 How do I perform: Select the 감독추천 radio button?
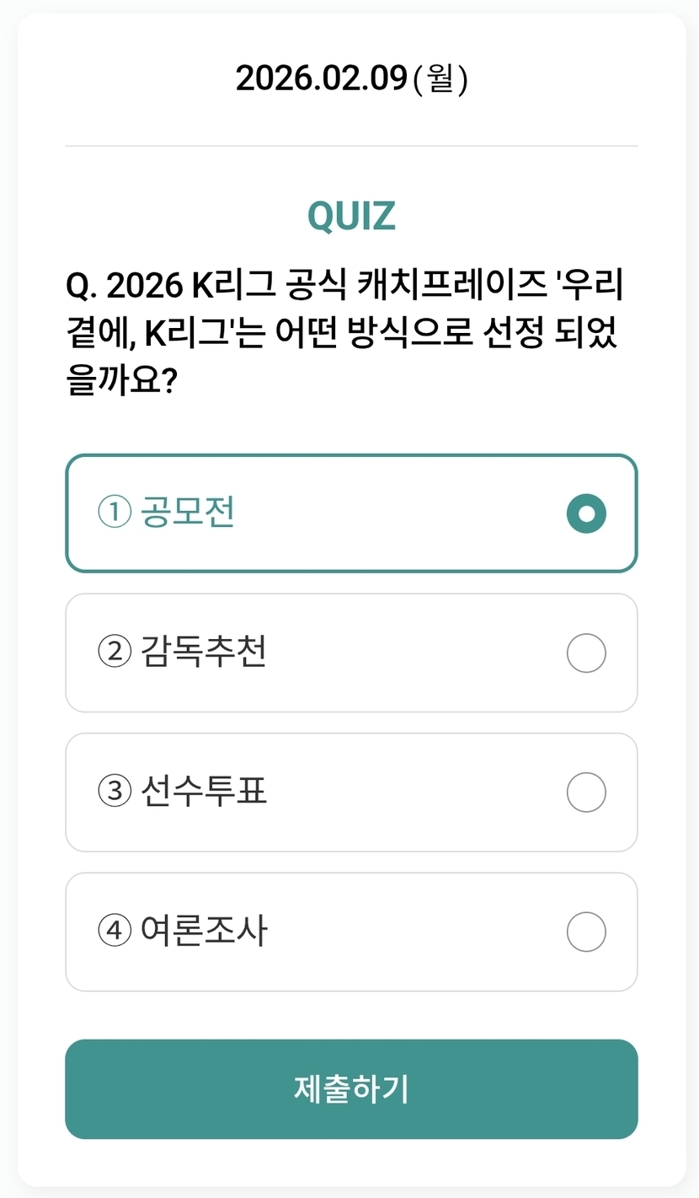(x=586, y=653)
